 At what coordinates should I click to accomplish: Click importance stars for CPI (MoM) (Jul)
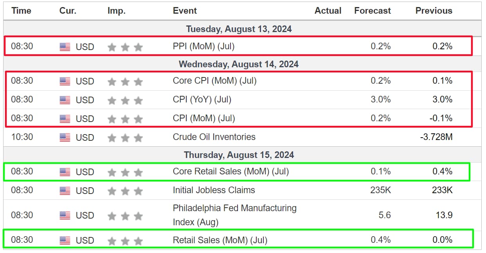click(x=125, y=119)
